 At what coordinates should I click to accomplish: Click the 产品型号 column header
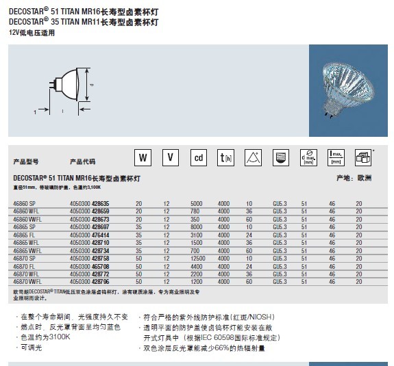26,161
